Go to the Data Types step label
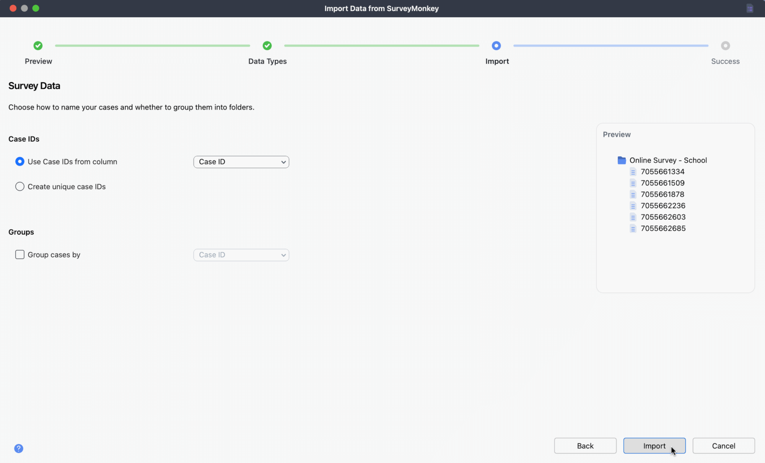This screenshot has height=463, width=765. (267, 61)
